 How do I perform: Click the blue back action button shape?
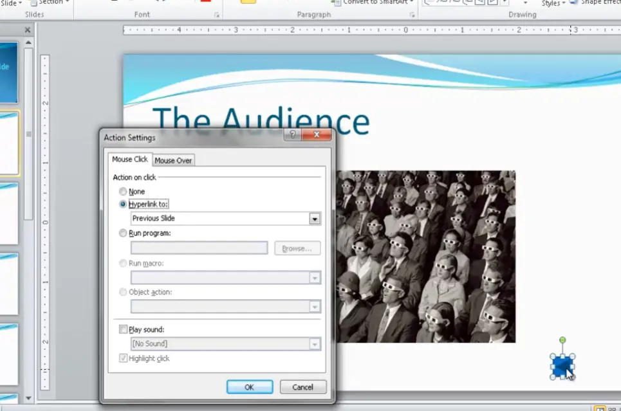pyautogui.click(x=562, y=366)
